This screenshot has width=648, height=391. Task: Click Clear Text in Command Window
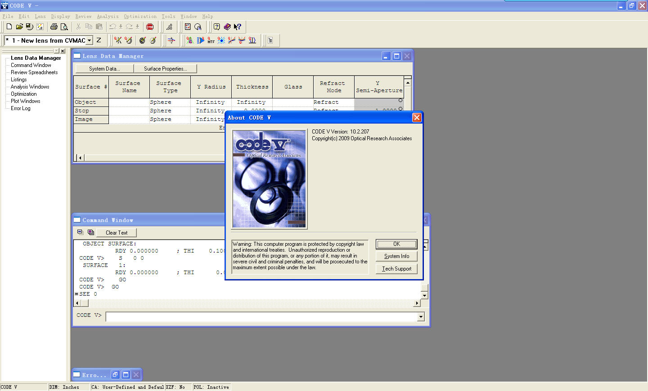click(117, 233)
